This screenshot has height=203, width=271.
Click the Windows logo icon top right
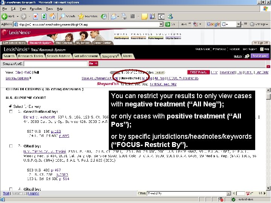265,9
